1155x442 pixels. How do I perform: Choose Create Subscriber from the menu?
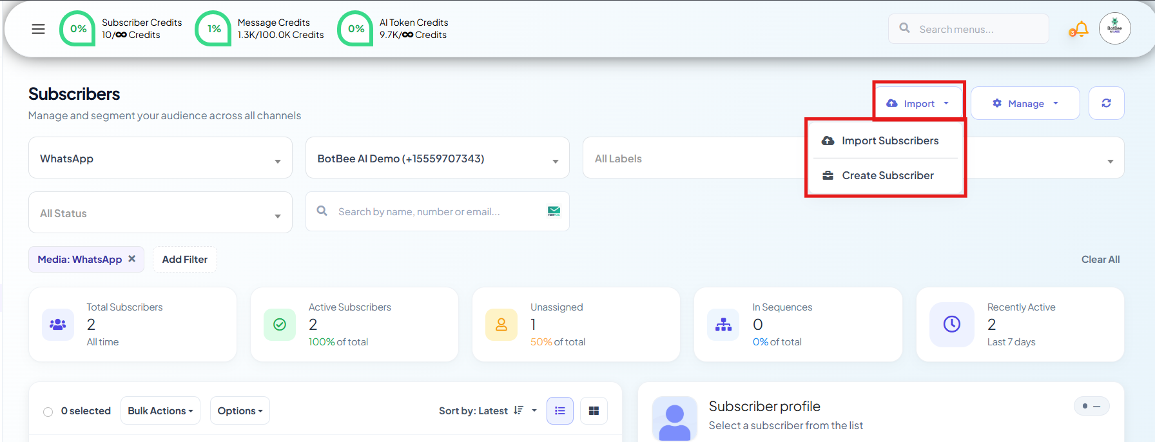886,175
